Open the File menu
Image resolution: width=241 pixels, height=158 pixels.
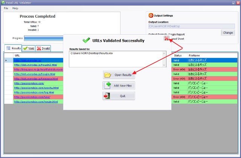click(x=6, y=8)
